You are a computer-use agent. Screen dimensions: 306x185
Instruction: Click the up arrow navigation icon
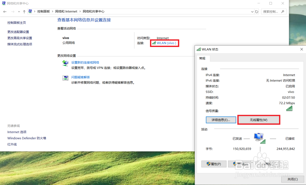(x=24, y=11)
